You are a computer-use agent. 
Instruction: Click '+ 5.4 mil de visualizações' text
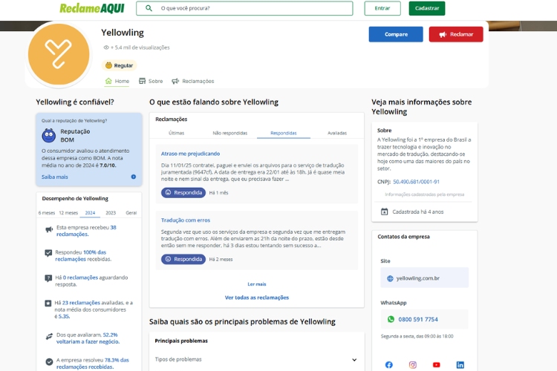[x=140, y=47]
